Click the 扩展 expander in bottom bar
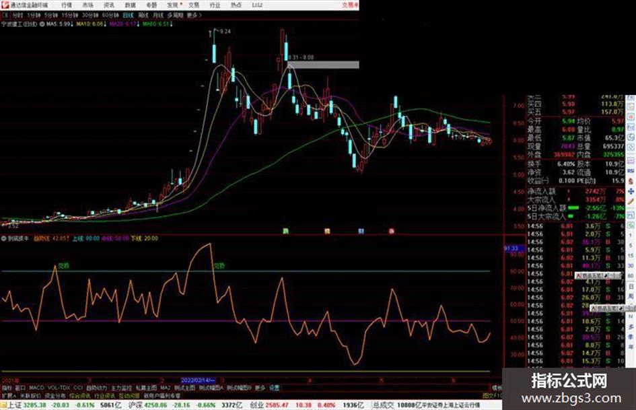This screenshot has height=410, width=636. (x=9, y=395)
